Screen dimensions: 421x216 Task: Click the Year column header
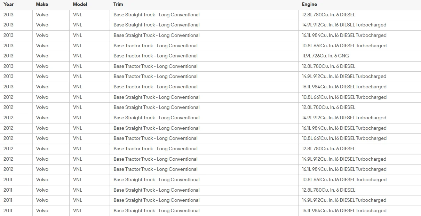[9, 5]
